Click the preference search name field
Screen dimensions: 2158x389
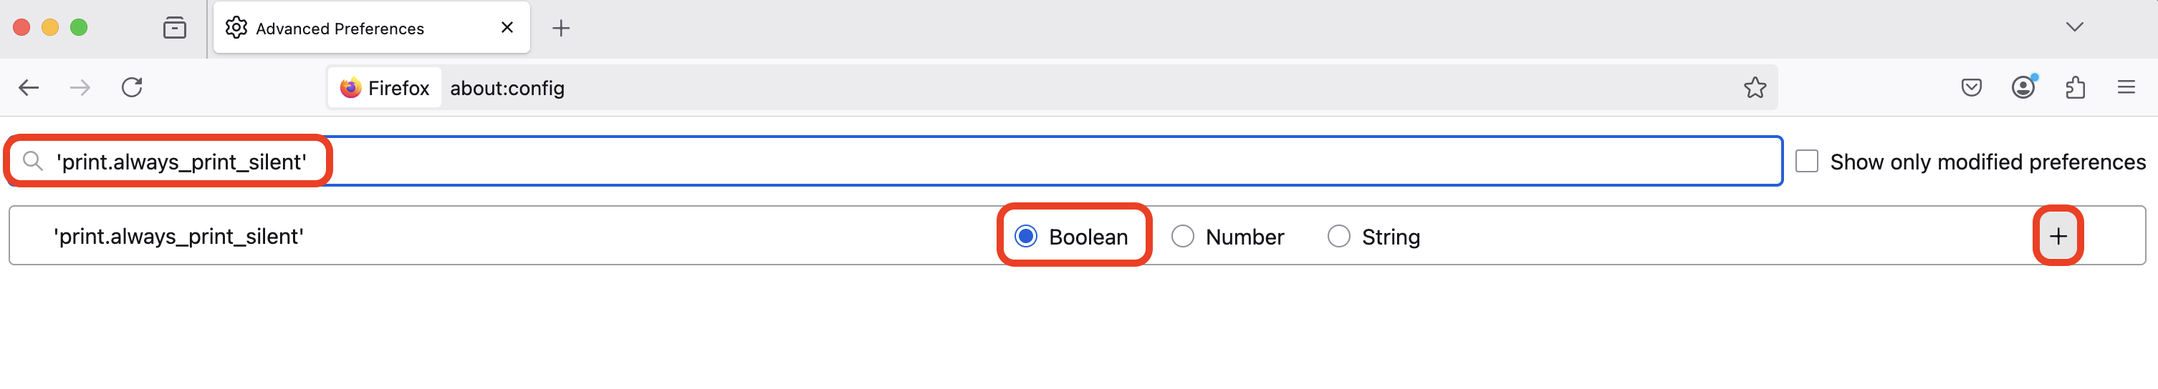(895, 161)
